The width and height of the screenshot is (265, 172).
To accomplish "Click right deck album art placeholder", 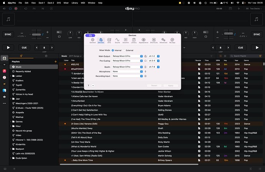I will click(257, 19).
